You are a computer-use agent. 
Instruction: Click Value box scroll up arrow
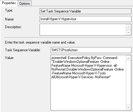128,58
